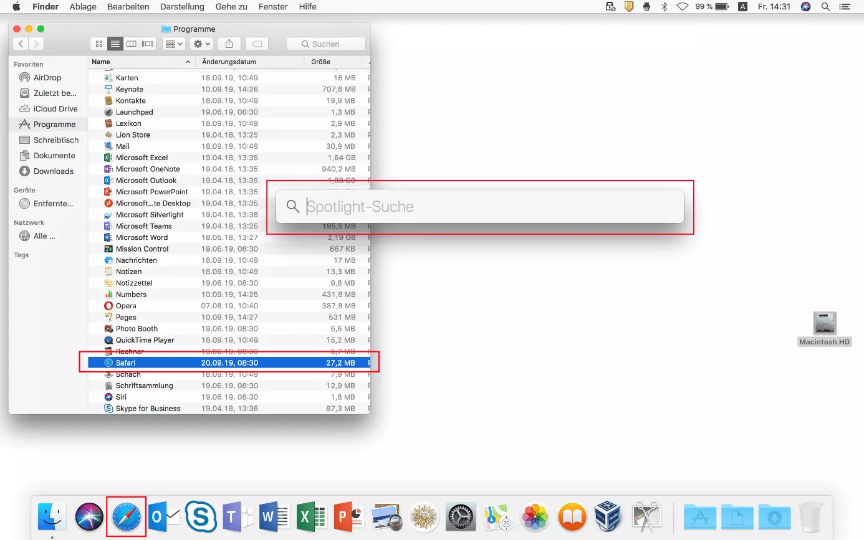This screenshot has height=540, width=864.
Task: Open the gear action menu
Action: coord(202,44)
